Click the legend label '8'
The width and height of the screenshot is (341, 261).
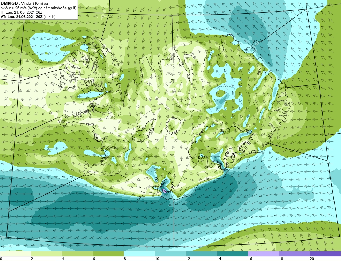(x=125, y=259)
